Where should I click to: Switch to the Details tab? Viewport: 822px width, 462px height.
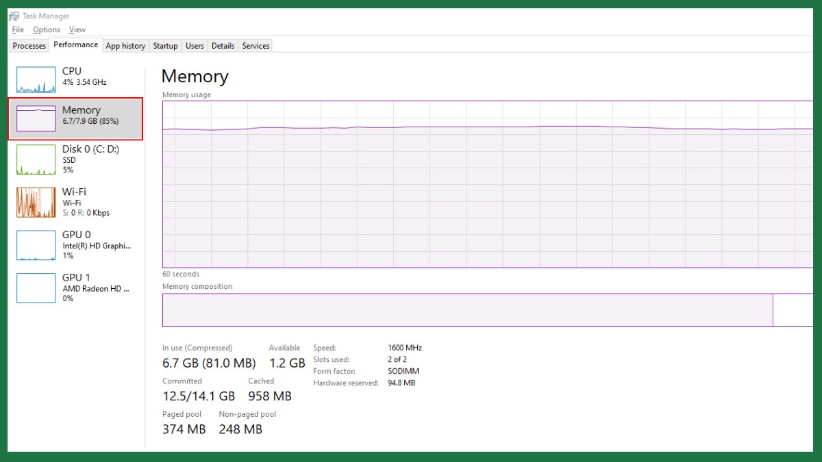tap(223, 46)
